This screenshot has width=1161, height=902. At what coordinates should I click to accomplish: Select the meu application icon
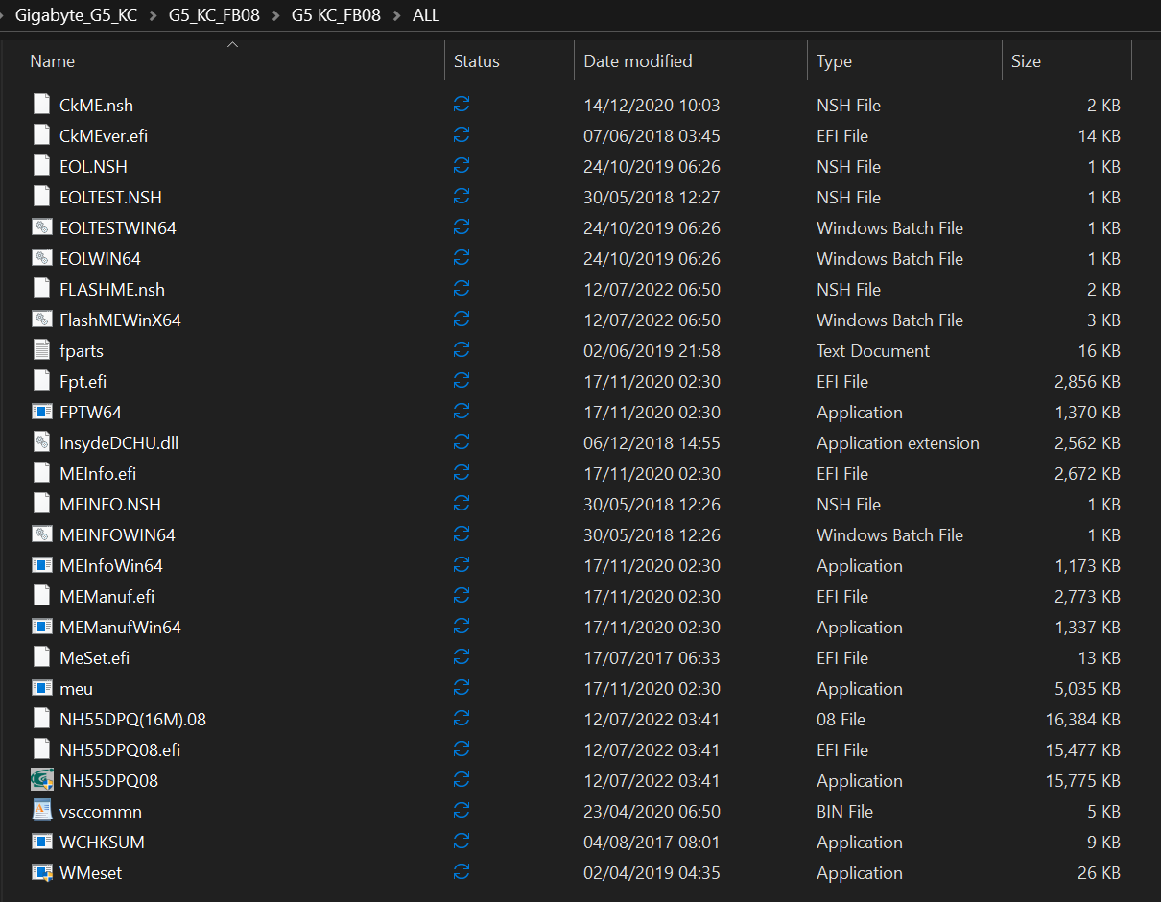coord(41,688)
